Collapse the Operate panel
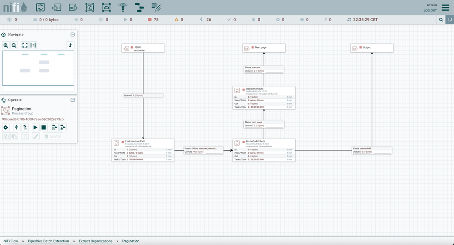The height and width of the screenshot is (245, 454). click(x=72, y=100)
